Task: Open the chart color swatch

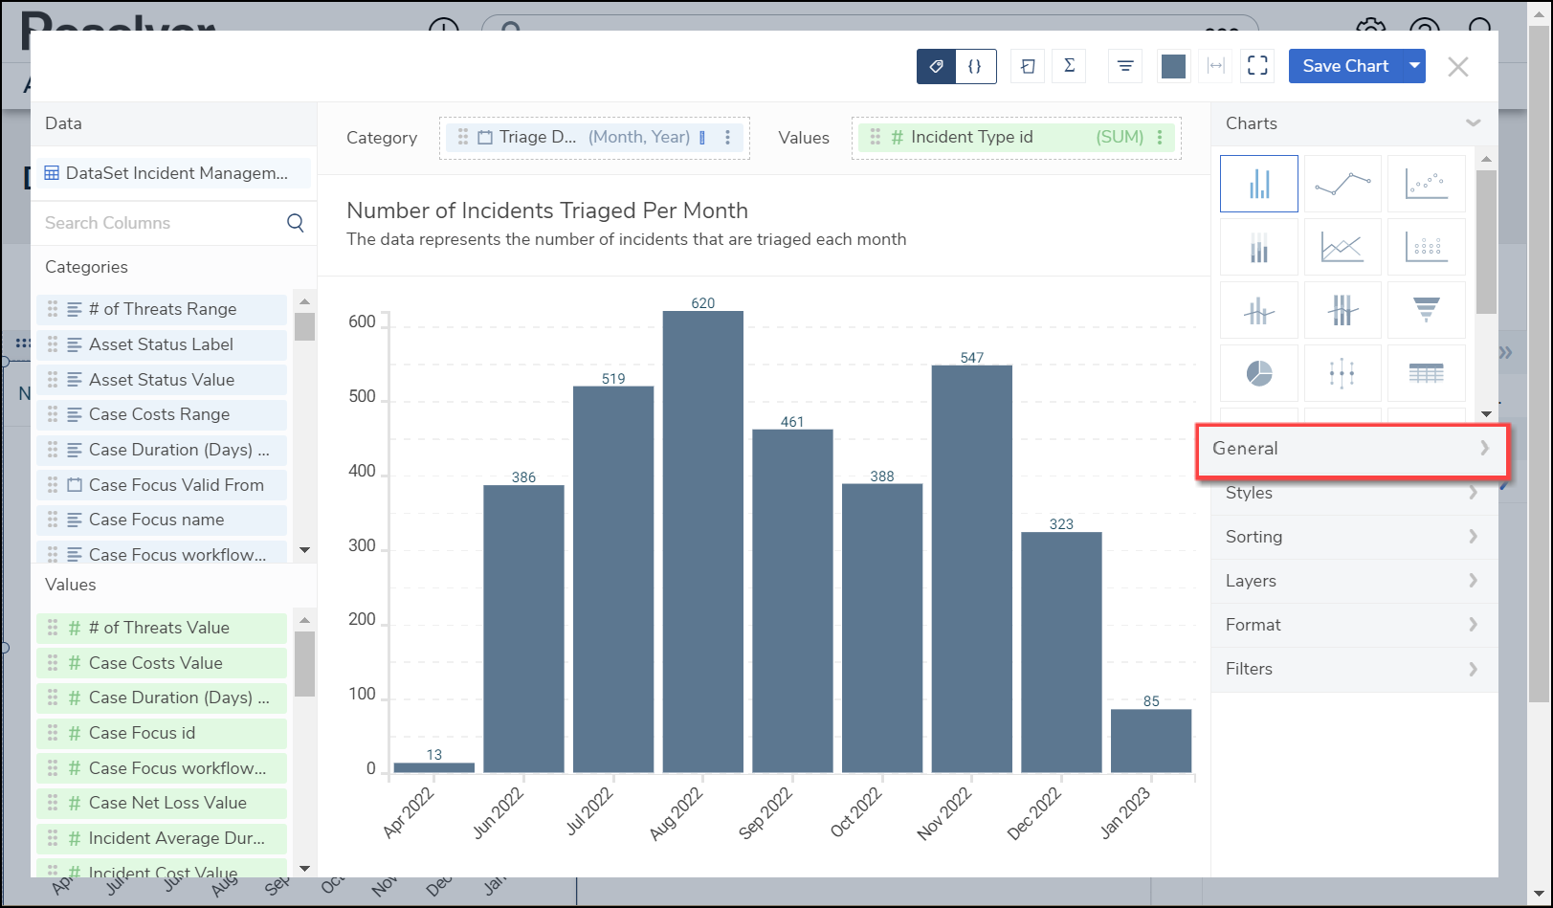Action: (x=1173, y=66)
